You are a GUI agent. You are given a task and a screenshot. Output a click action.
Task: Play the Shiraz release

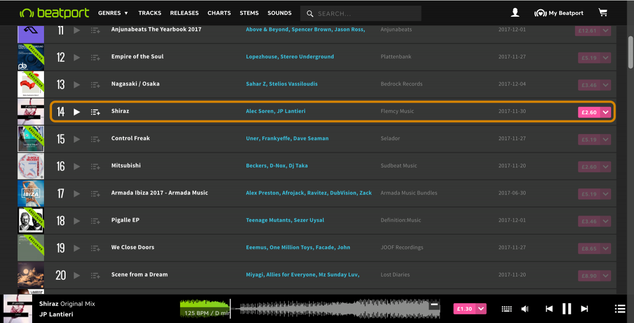[x=77, y=112]
